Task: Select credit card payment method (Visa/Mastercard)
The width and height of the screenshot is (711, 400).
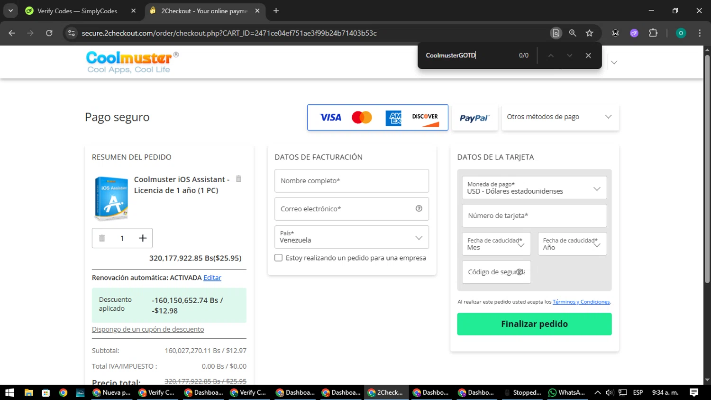Action: [378, 117]
